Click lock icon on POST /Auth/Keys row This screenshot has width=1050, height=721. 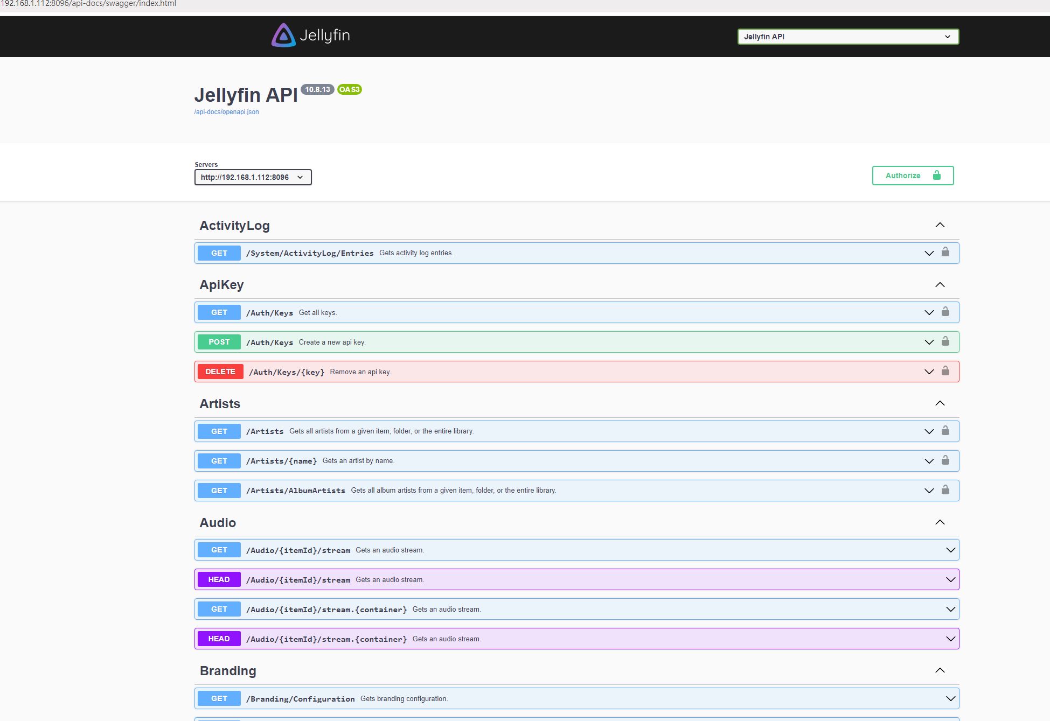[x=945, y=341]
